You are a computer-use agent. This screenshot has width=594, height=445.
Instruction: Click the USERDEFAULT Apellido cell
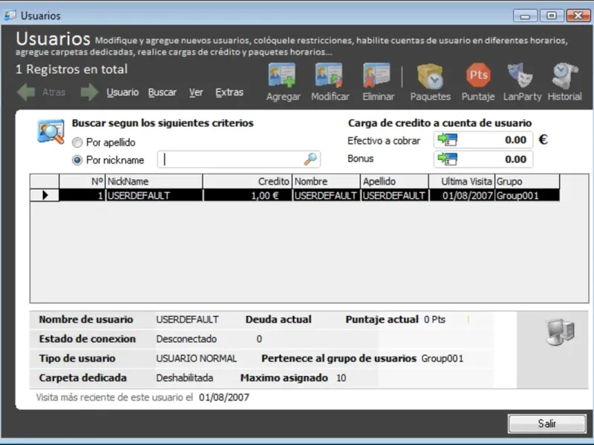(395, 195)
